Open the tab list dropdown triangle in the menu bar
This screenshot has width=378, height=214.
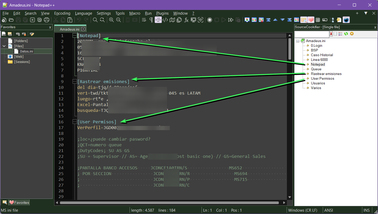tap(366, 13)
